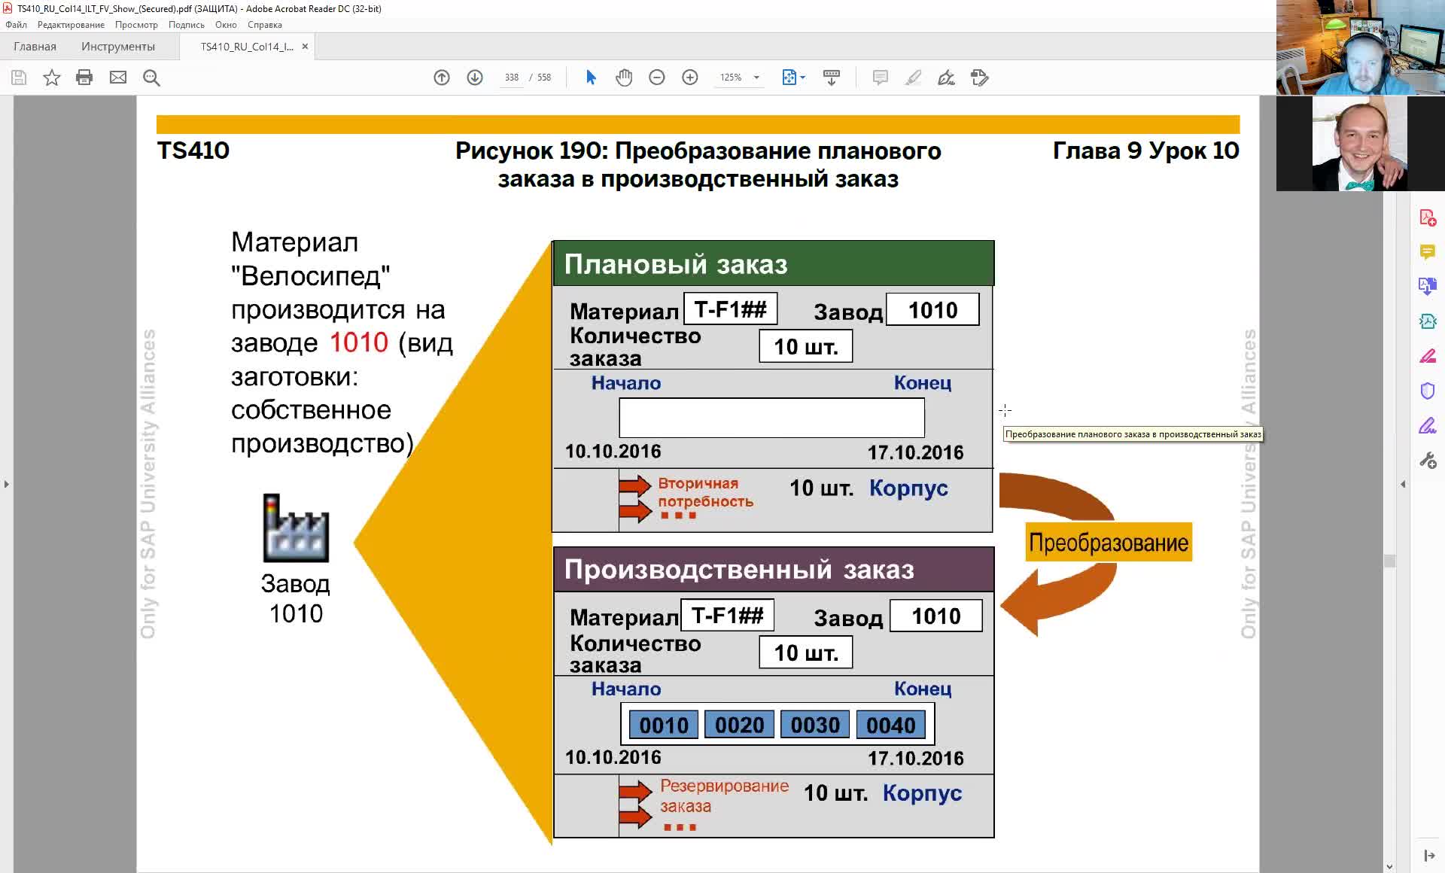Image resolution: width=1445 pixels, height=873 pixels.
Task: Click the page number field 338
Action: point(512,78)
